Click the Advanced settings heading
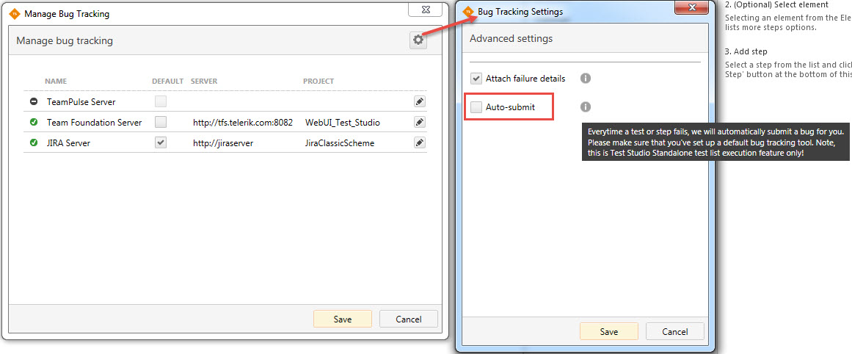This screenshot has height=354, width=852. tap(511, 39)
